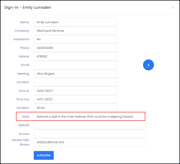Click the Duration field showing 0h.1m
180x164 pixels.
tap(75, 108)
